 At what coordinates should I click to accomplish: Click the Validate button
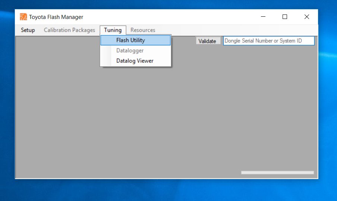[x=208, y=41]
